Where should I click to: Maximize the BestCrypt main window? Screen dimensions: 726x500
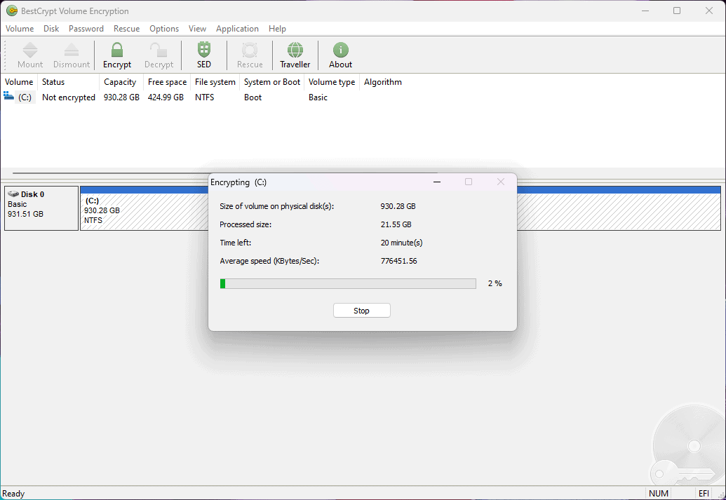[677, 11]
